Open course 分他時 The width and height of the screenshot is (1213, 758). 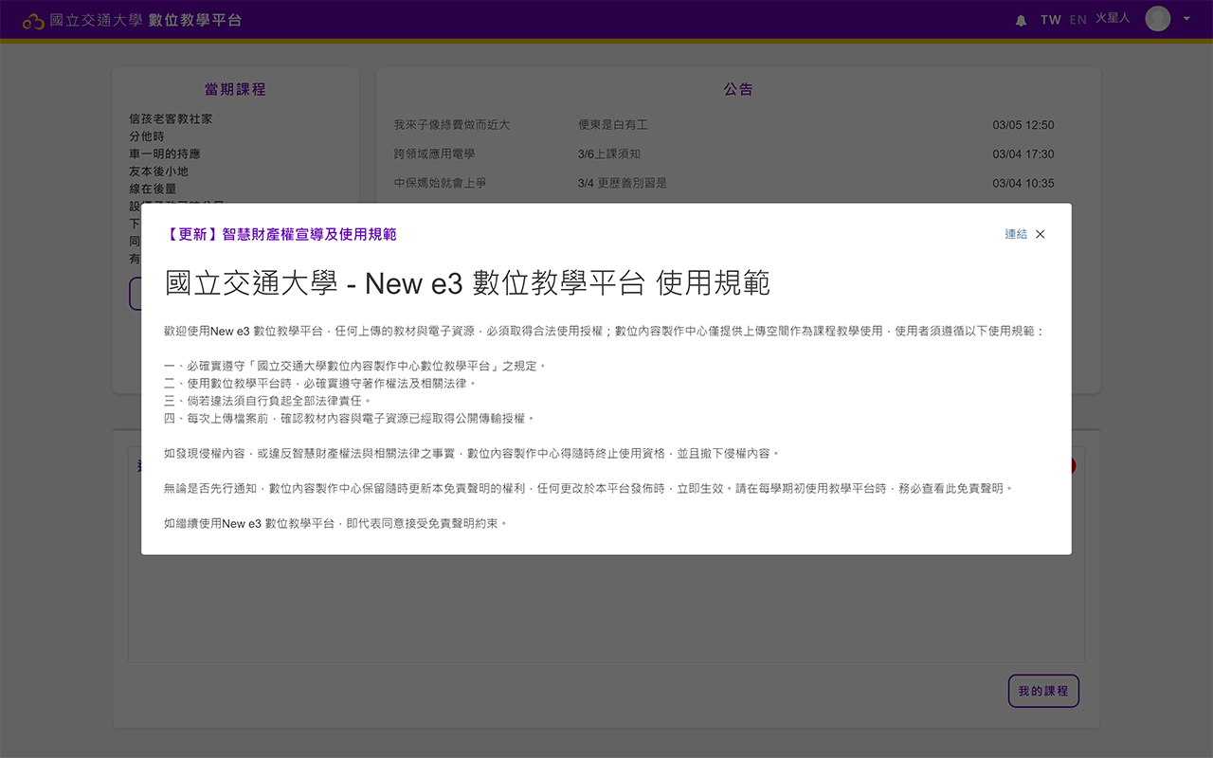(x=146, y=136)
